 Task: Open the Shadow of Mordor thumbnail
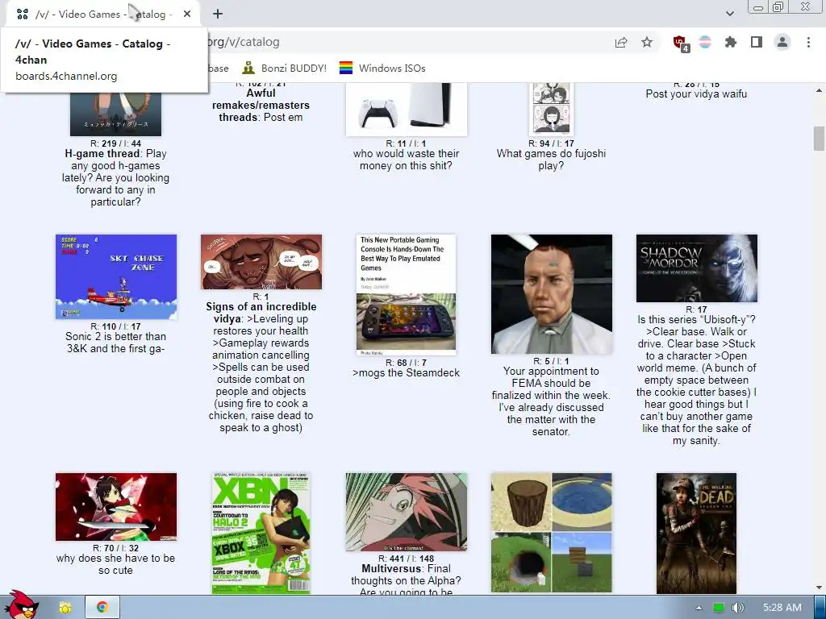coord(696,268)
